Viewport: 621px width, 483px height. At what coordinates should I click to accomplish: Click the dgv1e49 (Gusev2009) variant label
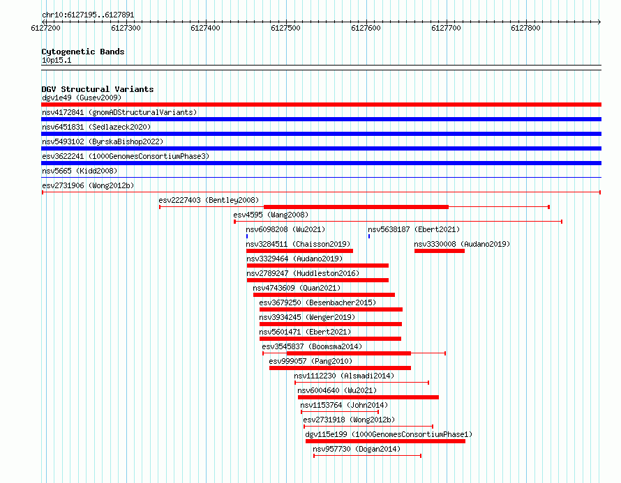tap(82, 98)
